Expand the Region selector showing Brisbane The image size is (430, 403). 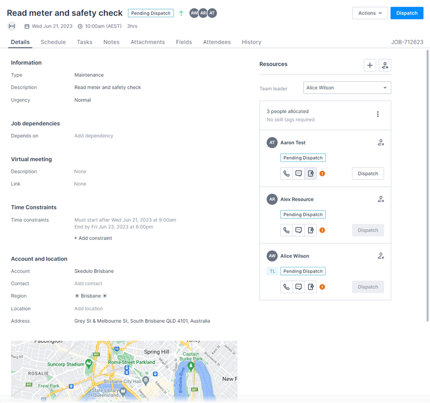point(90,295)
